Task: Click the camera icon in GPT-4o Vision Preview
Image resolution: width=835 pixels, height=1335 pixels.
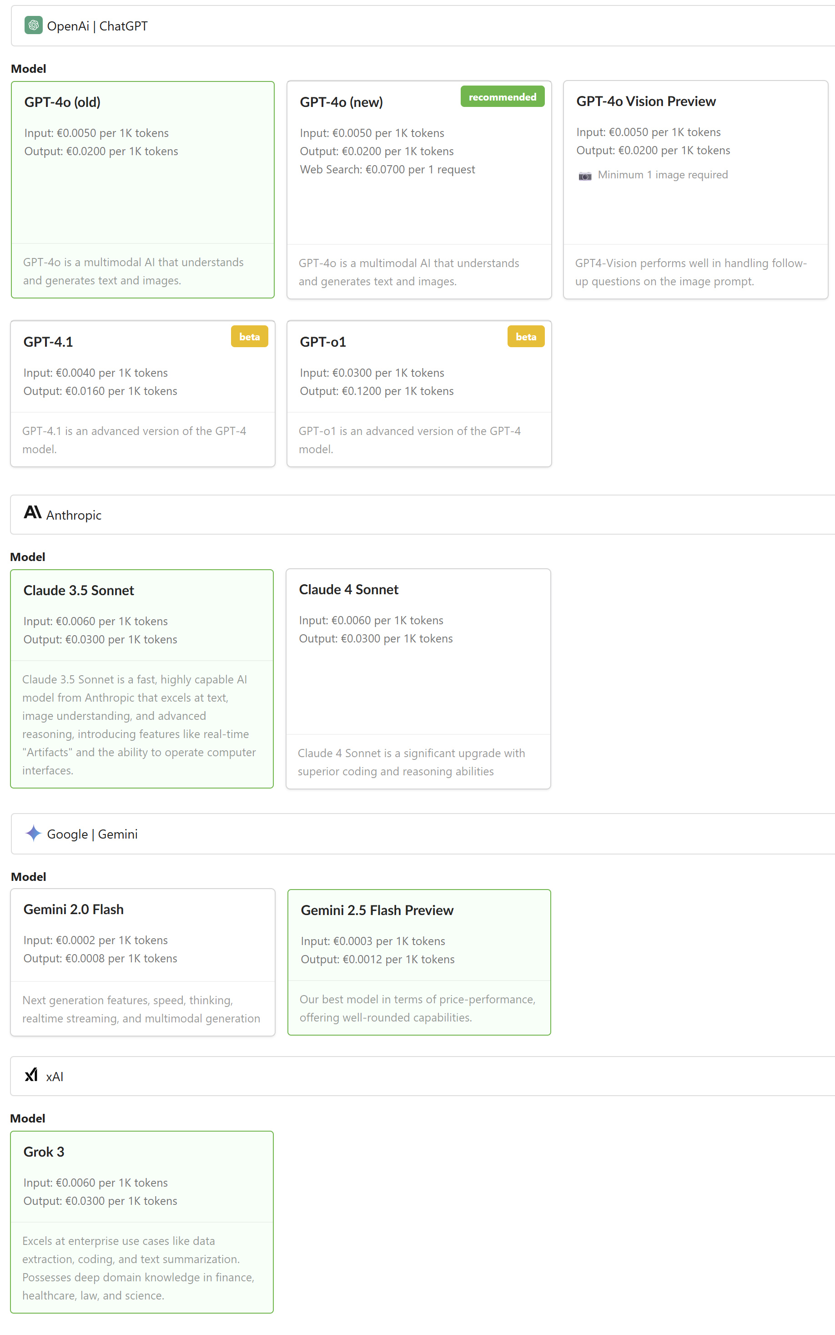Action: (x=585, y=176)
